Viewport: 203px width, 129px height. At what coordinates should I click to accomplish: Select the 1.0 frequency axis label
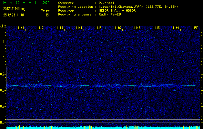[3, 58]
